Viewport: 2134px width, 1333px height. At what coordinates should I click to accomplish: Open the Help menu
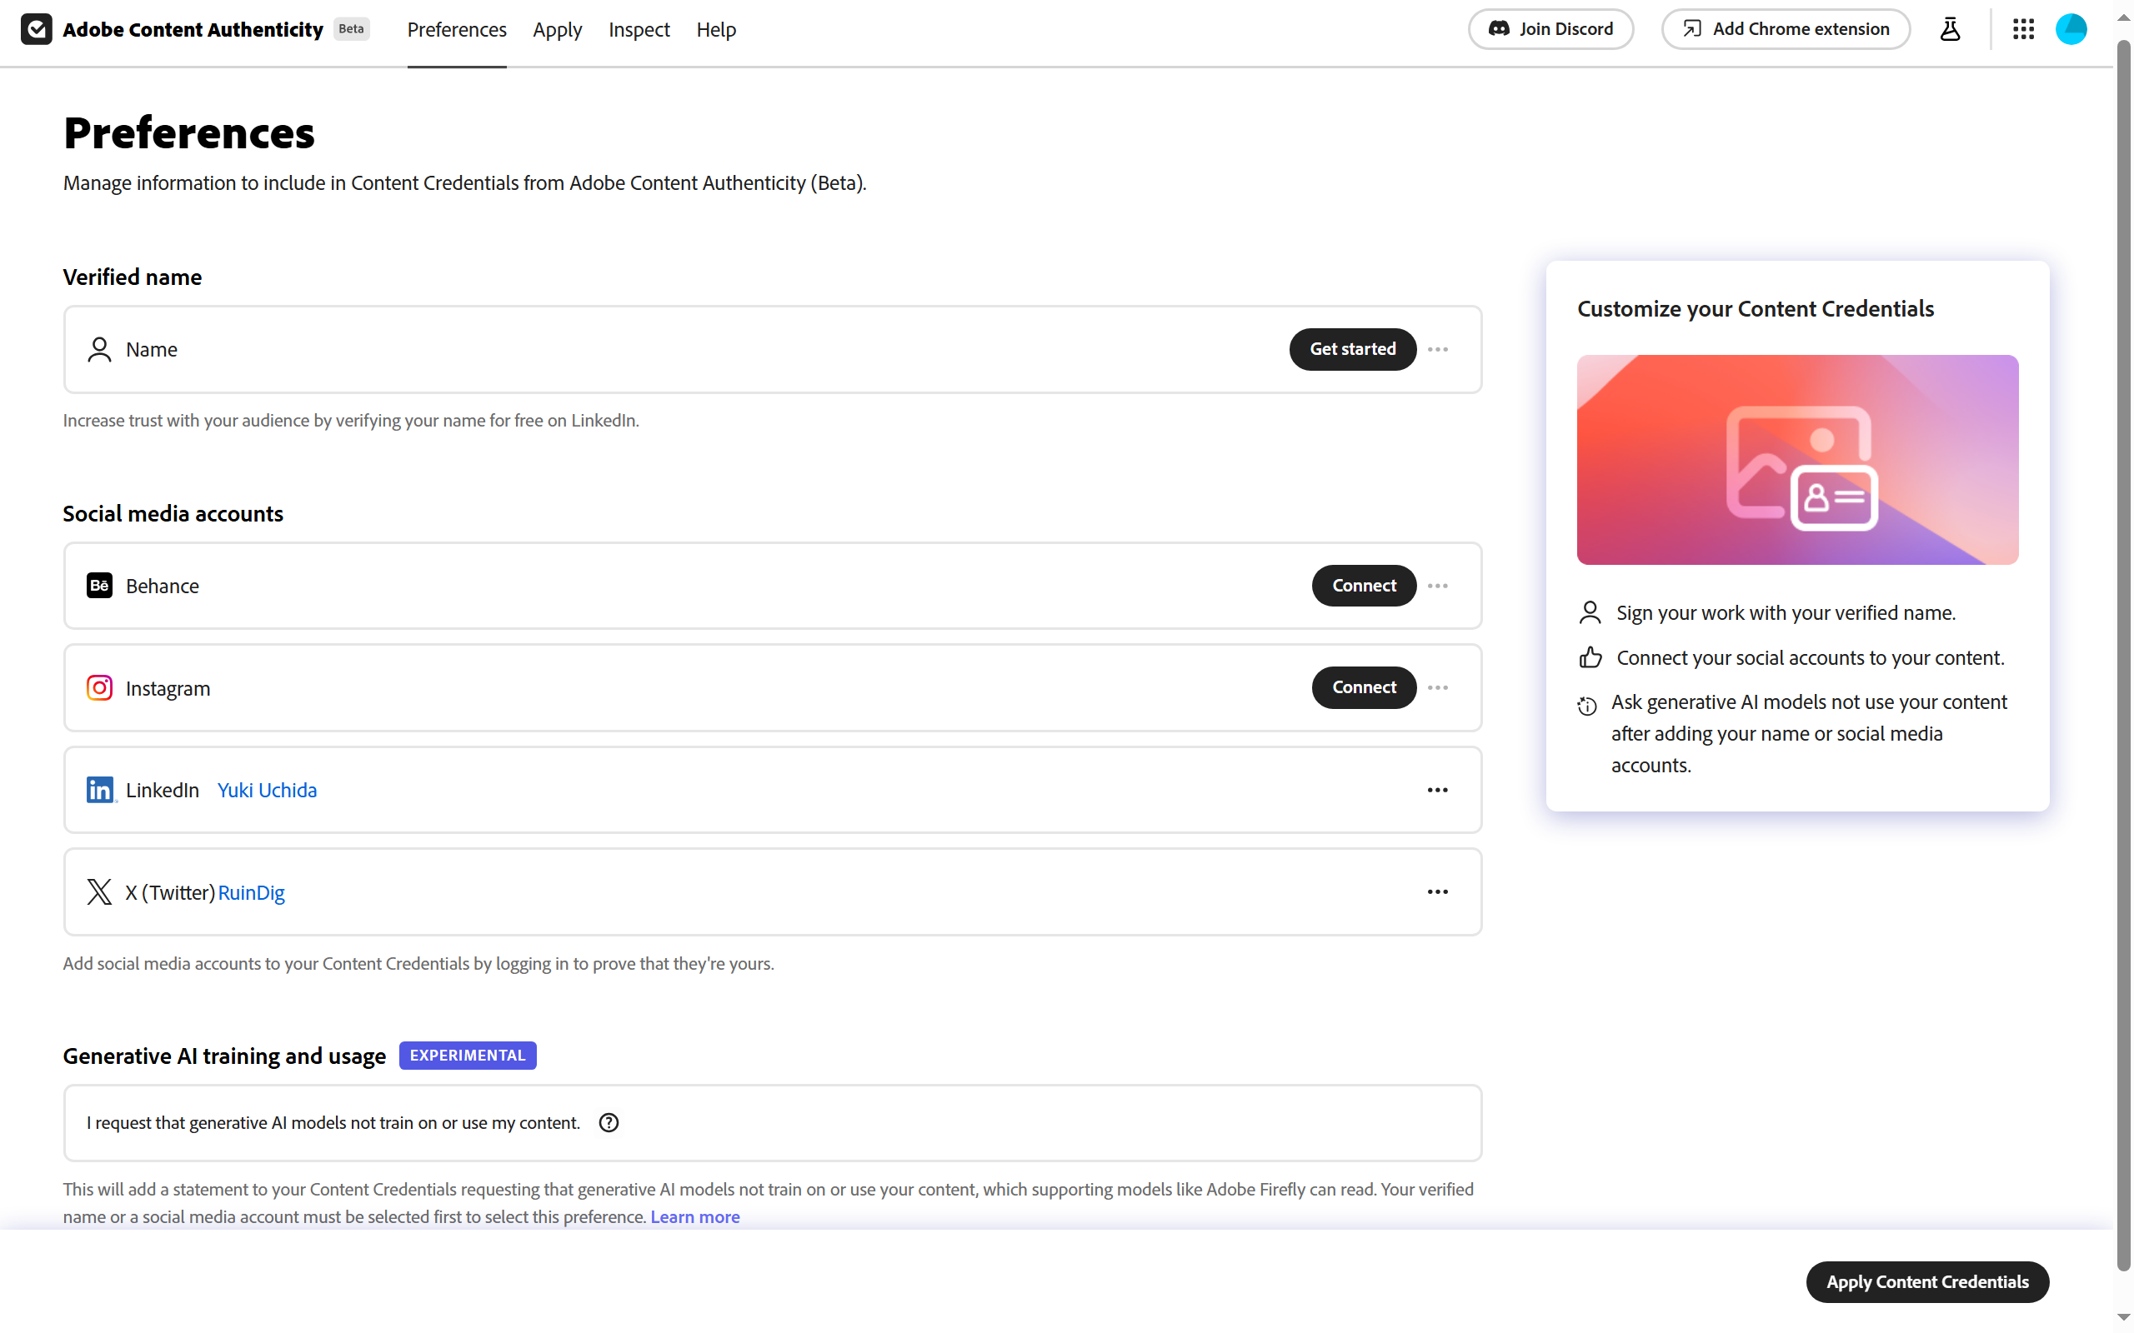[716, 29]
